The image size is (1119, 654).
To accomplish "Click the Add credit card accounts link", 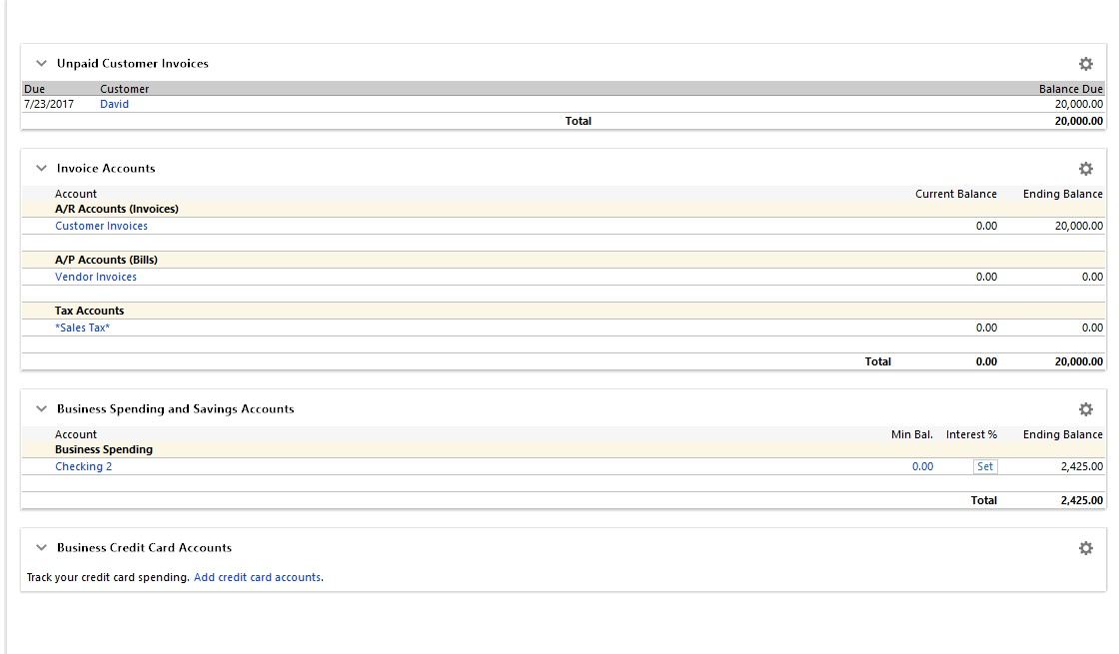I will (258, 577).
